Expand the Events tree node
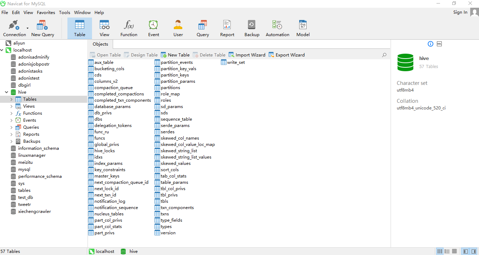The height and width of the screenshot is (255, 479). 12,120
